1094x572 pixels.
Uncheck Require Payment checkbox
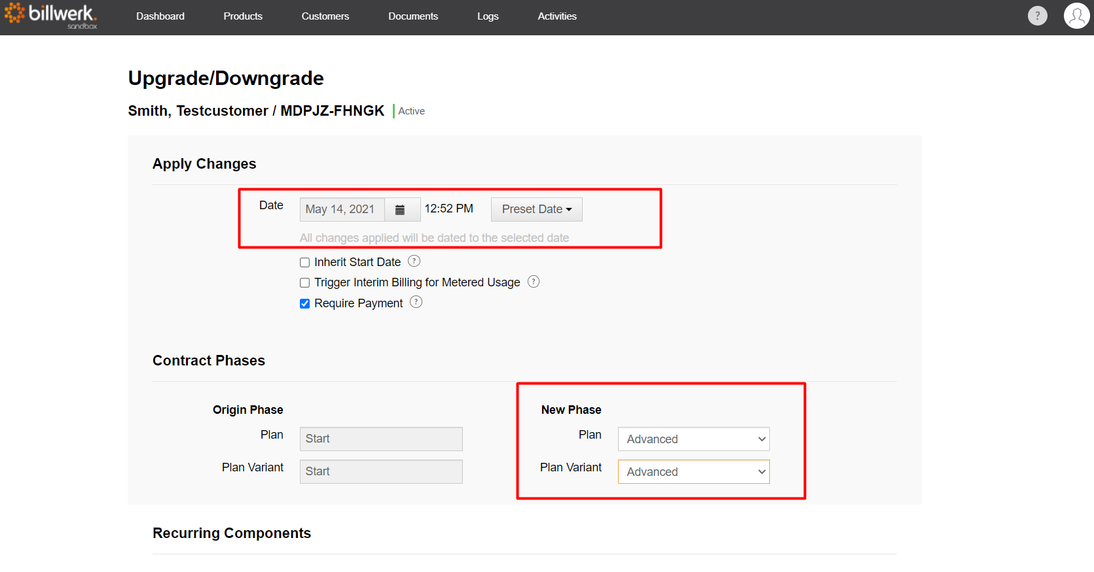click(304, 303)
